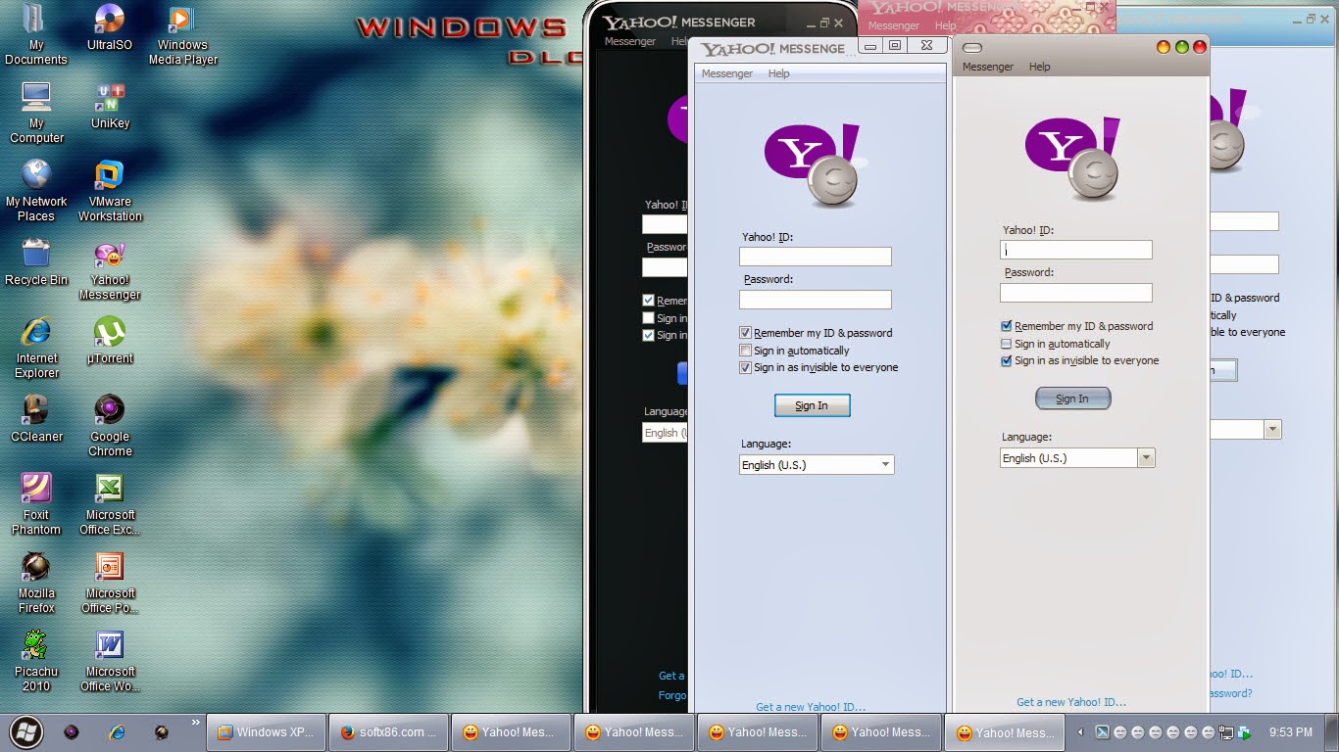Open Language dropdown in the middle window
The height and width of the screenshot is (752, 1339).
click(817, 464)
